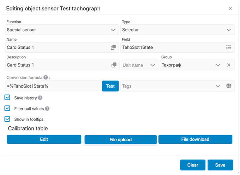Click the calibration table Edit button
The image size is (240, 175).
[44, 139]
